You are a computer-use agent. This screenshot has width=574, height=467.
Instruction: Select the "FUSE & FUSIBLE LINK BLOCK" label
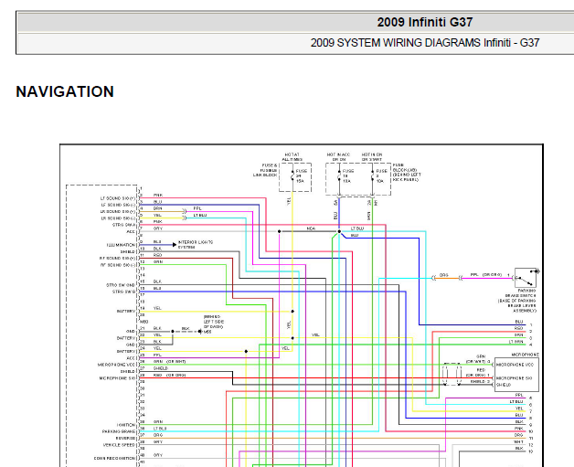(x=266, y=170)
